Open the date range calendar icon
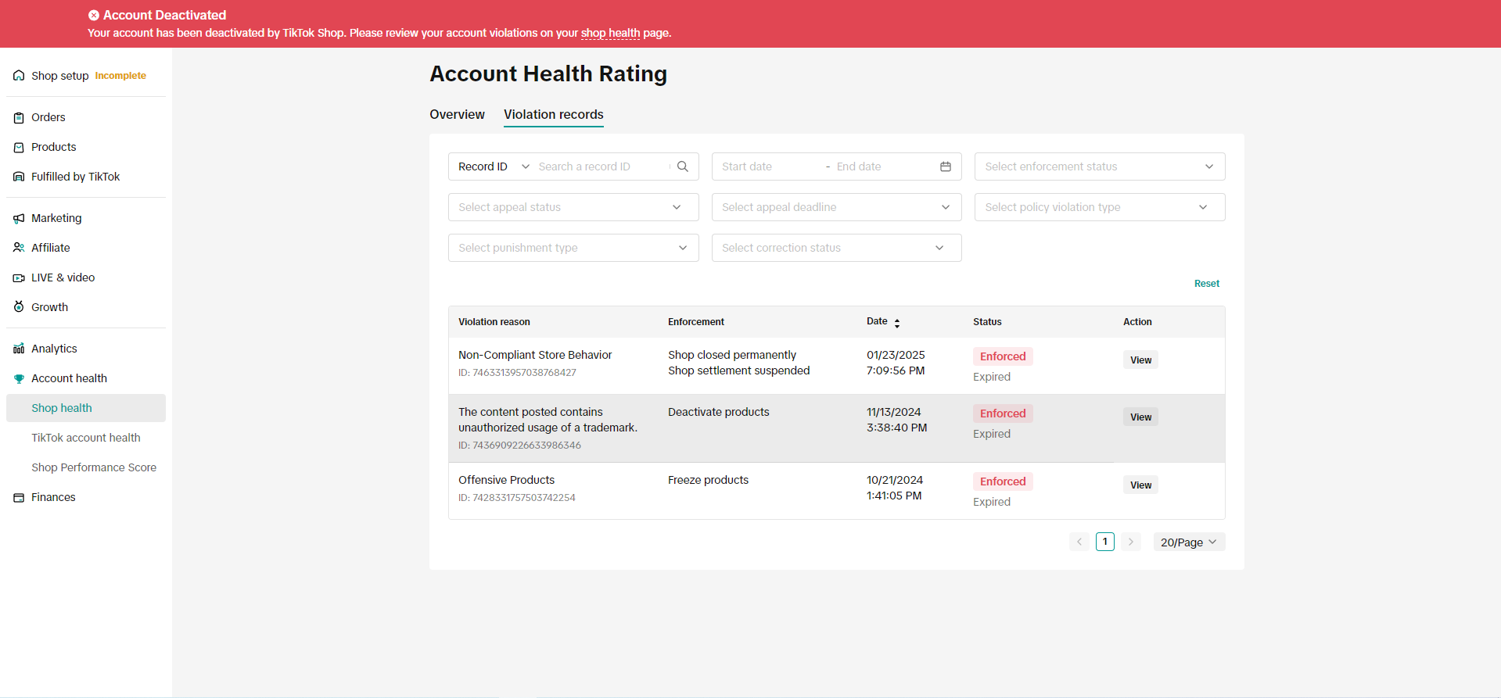The height and width of the screenshot is (698, 1501). click(945, 166)
